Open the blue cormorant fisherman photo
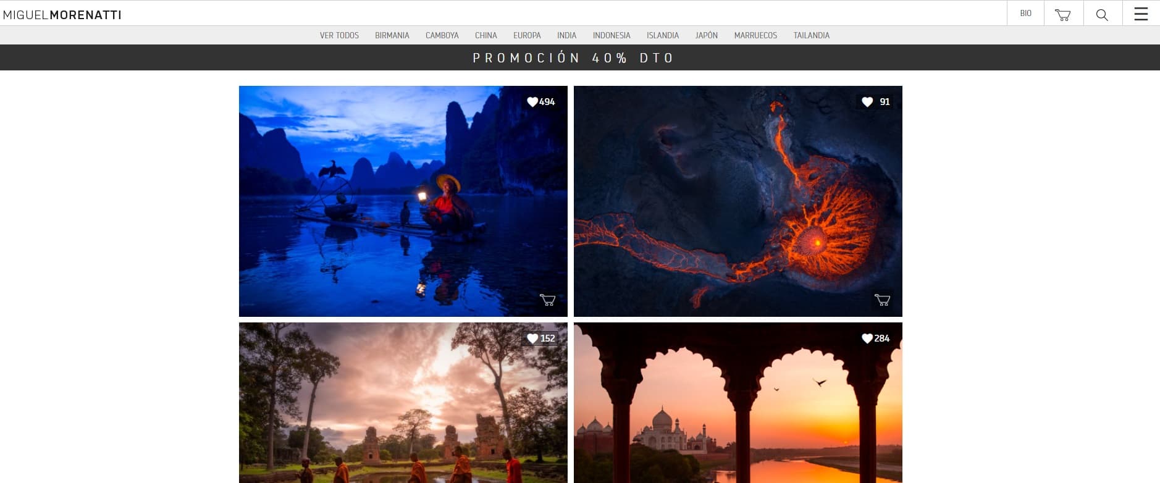The image size is (1160, 483). tap(403, 201)
